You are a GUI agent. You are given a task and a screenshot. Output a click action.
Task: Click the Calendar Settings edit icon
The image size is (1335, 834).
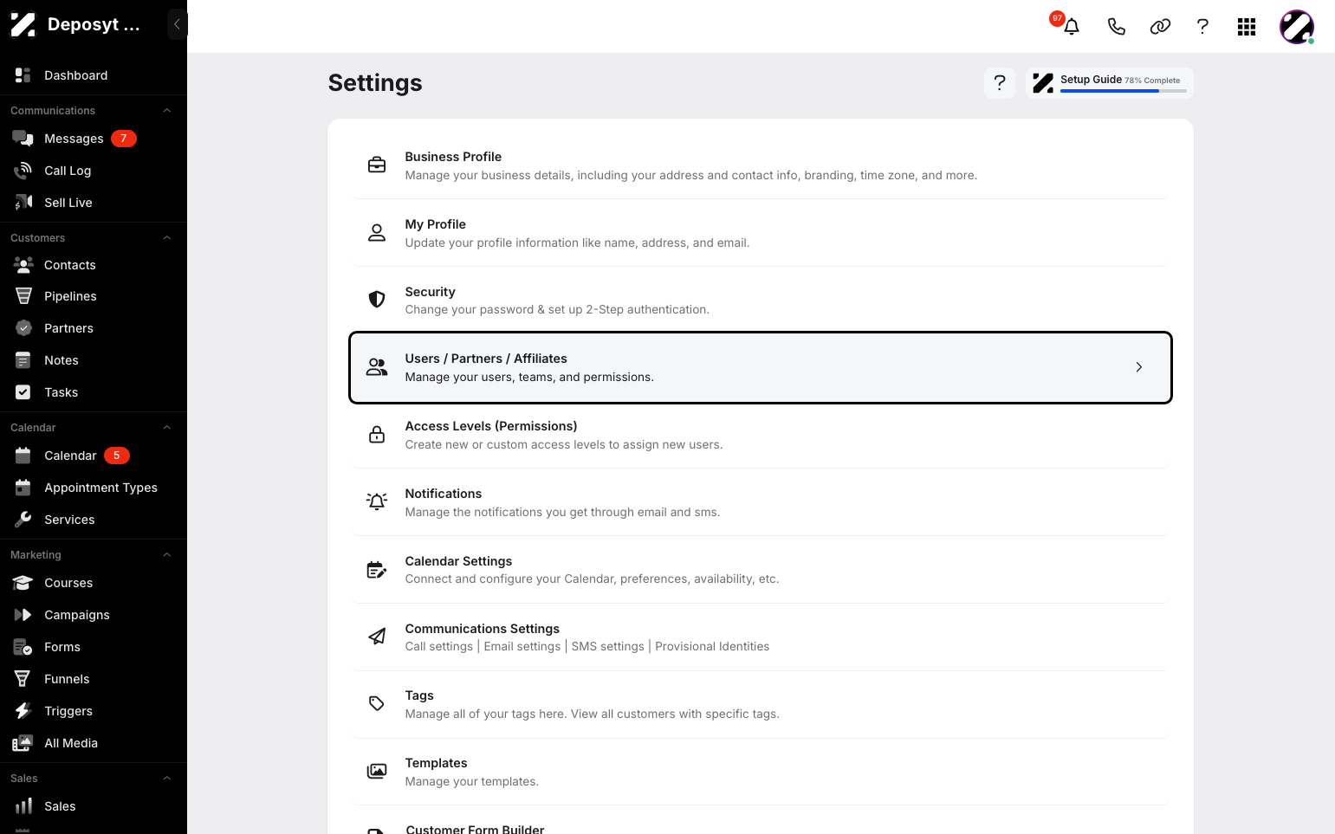[x=377, y=569]
